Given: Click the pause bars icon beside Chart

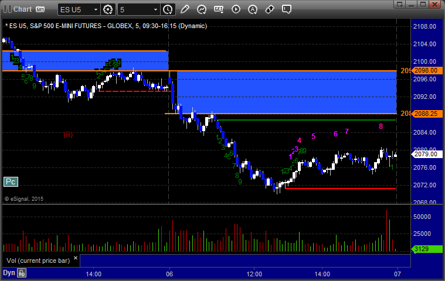Looking at the screenshot, I should pos(8,9).
